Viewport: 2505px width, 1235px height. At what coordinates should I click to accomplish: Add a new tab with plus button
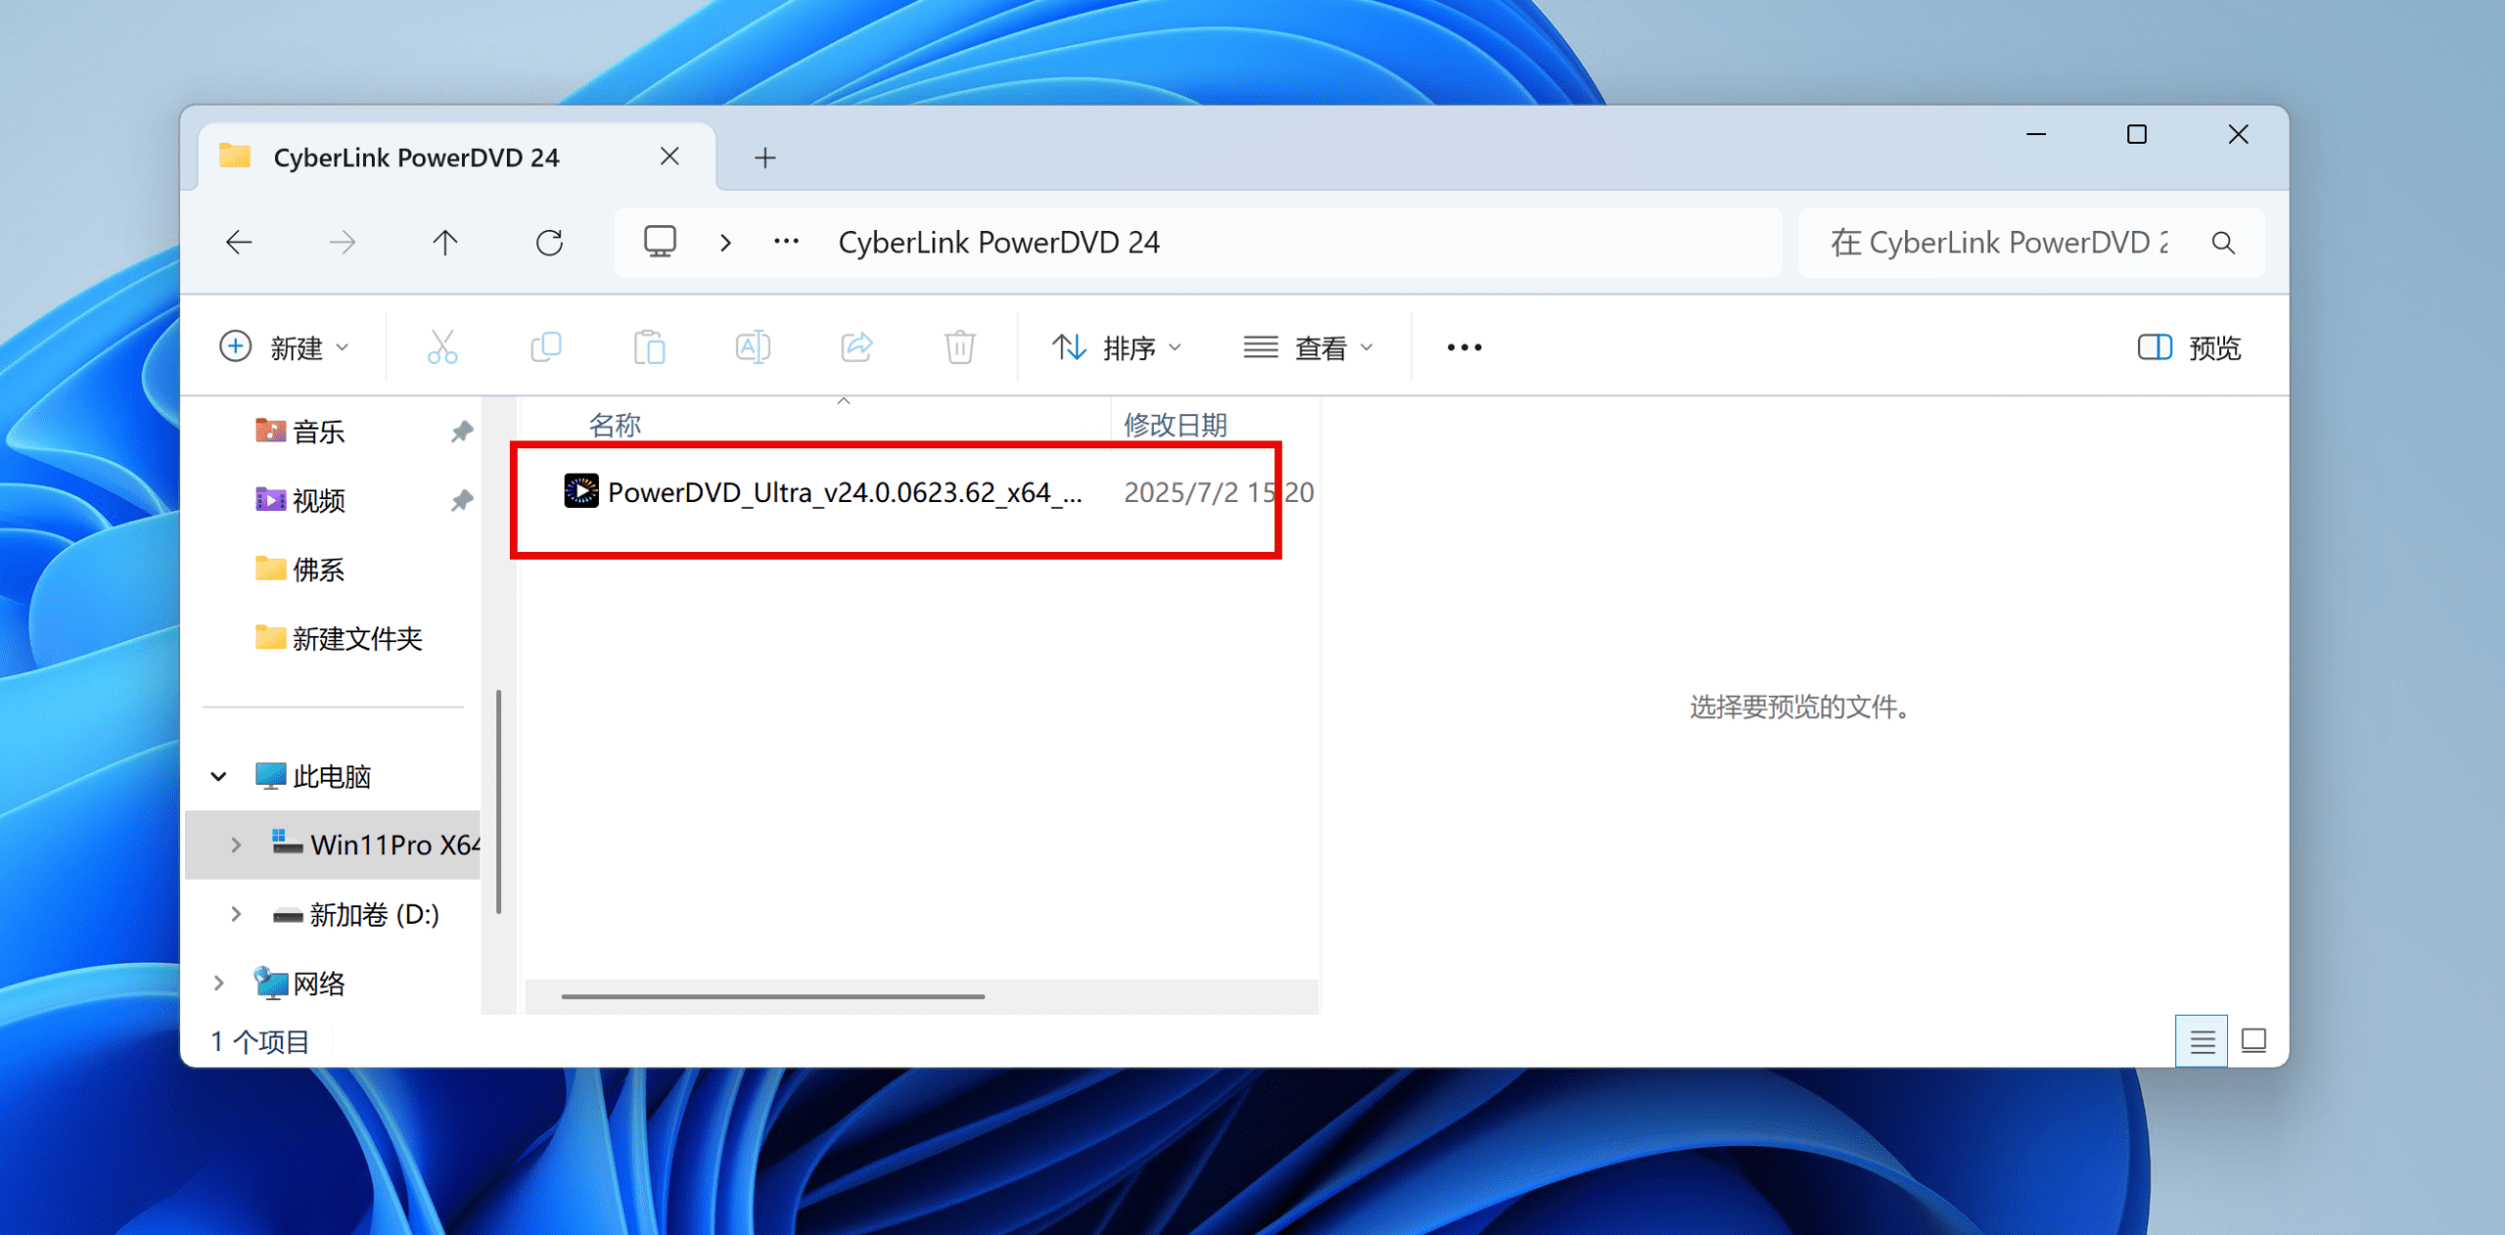tap(765, 158)
